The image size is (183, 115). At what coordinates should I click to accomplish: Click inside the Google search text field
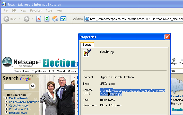16,87
